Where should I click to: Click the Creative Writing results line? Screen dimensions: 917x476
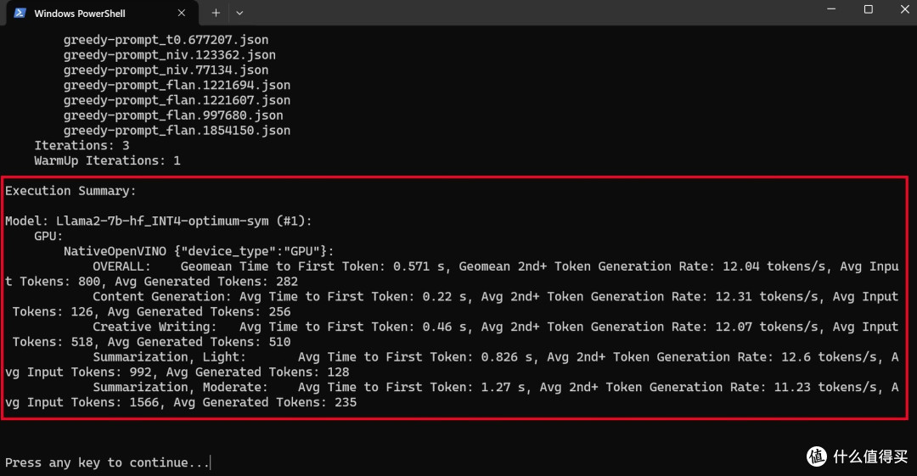tap(455, 334)
